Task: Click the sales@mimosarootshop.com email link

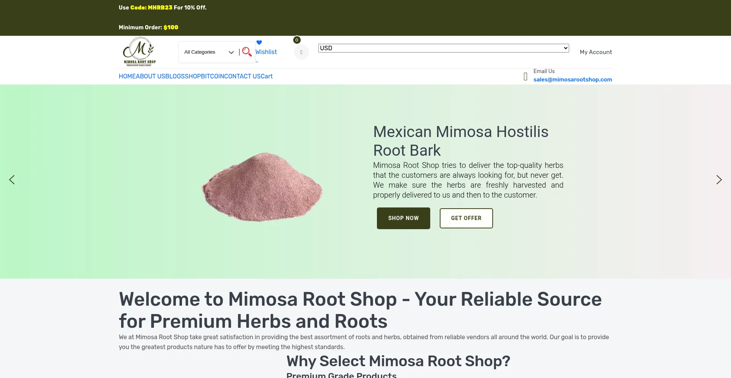Action: point(572,80)
